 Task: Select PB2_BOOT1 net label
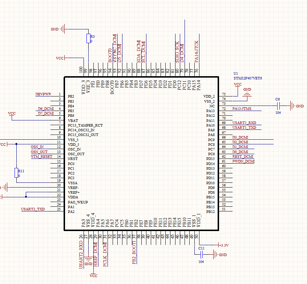(134, 252)
